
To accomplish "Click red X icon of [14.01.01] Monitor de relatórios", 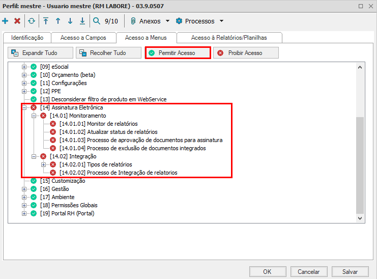I will [53, 124].
